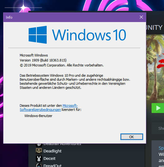Screen dimensions: 164x167
Task: Select DreadOut in the Steam library list
Action: click(x=53, y=165)
